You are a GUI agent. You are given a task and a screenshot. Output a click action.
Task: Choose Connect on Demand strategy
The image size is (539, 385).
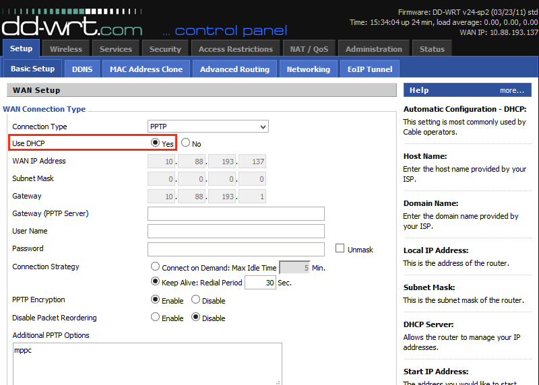[x=156, y=267]
